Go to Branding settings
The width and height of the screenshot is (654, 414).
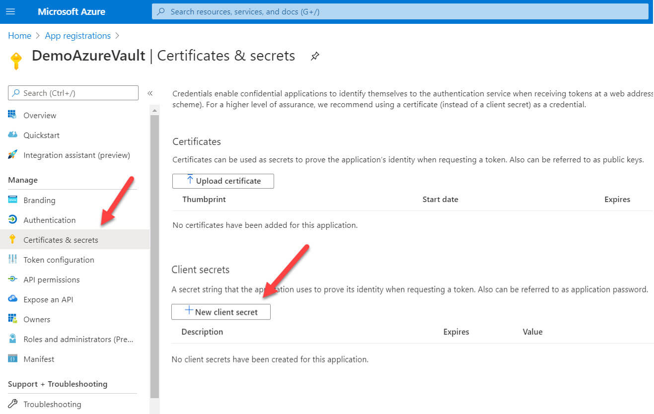coord(39,200)
